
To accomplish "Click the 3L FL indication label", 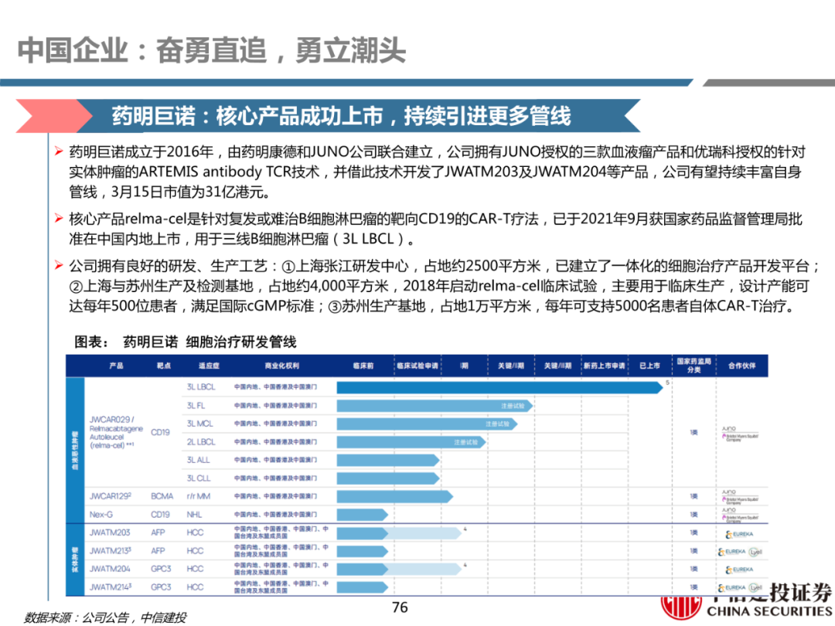I will [196, 406].
